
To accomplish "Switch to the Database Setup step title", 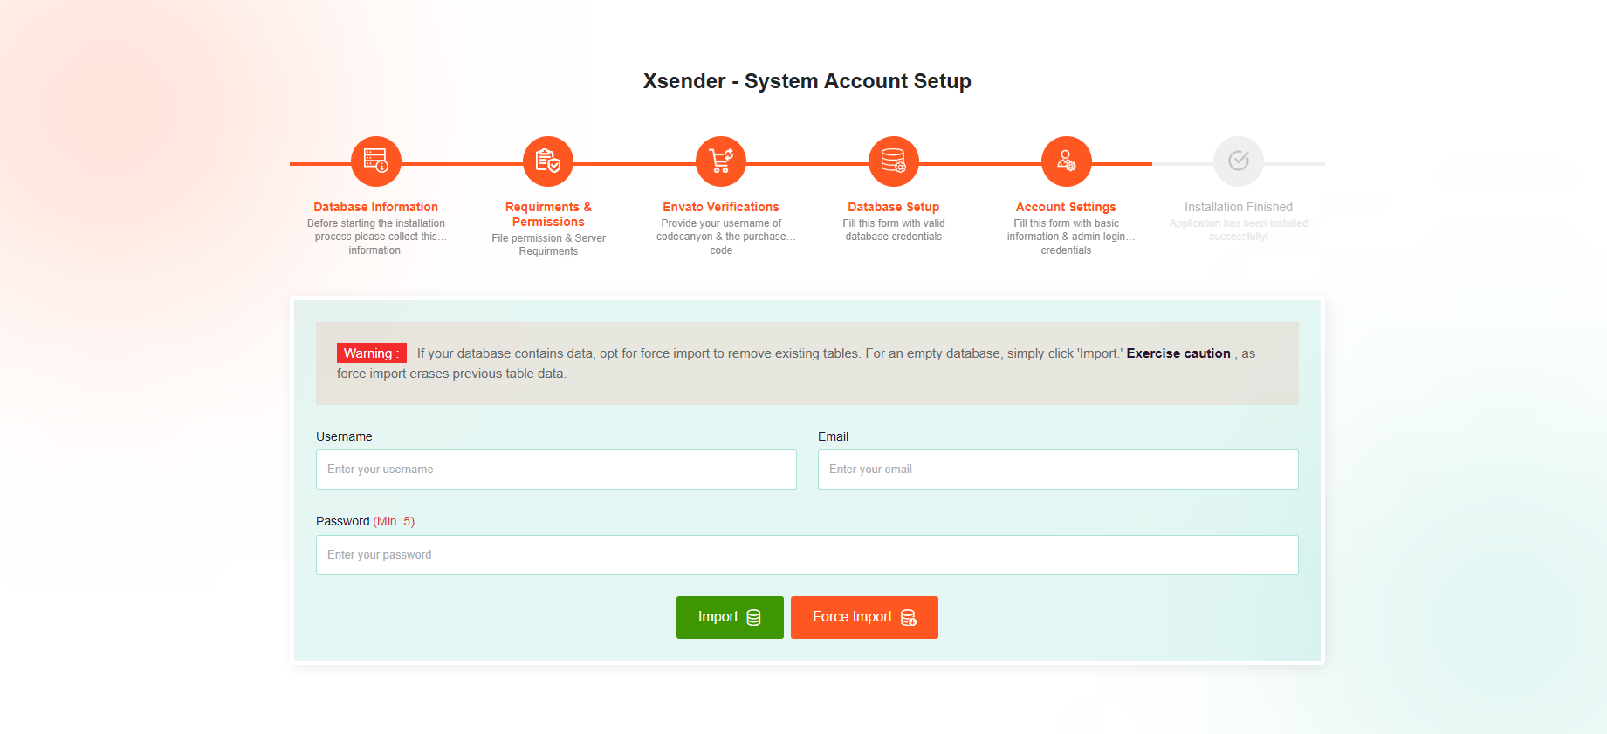I will click(893, 207).
